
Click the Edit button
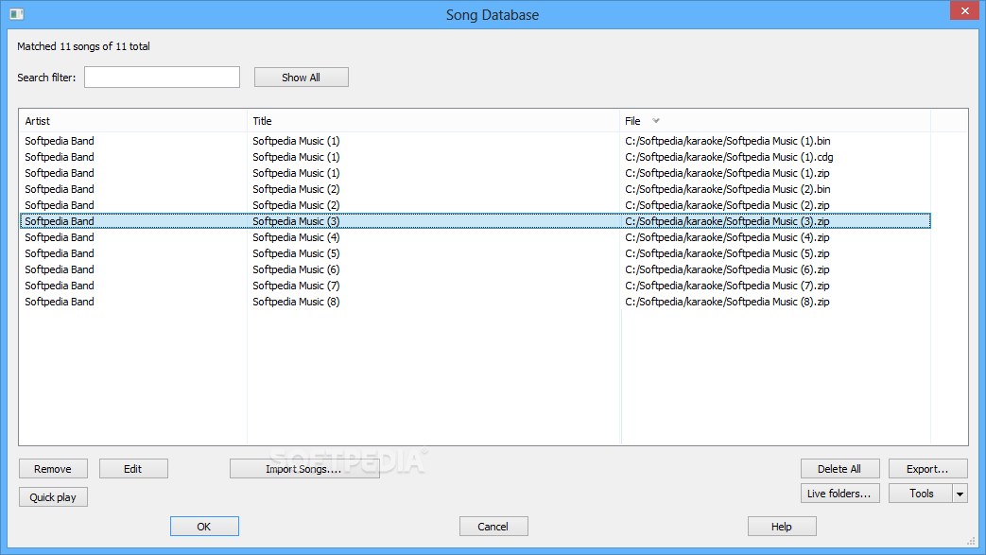tap(133, 469)
